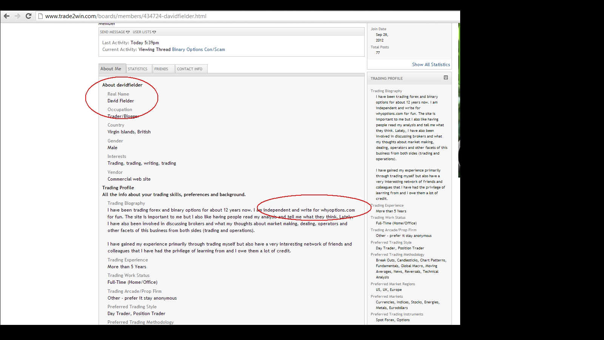
Task: Click the 'Trader/Blogger' occupation text
Action: [123, 116]
